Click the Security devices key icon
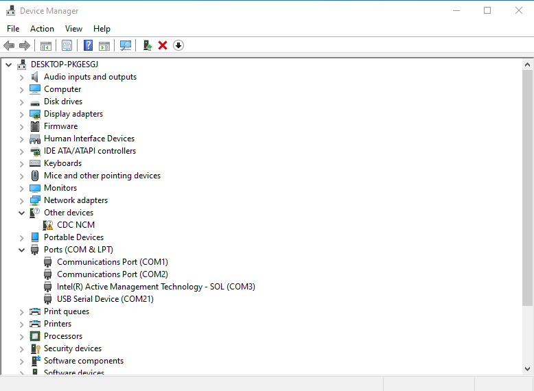This screenshot has width=534, height=391. click(x=36, y=348)
